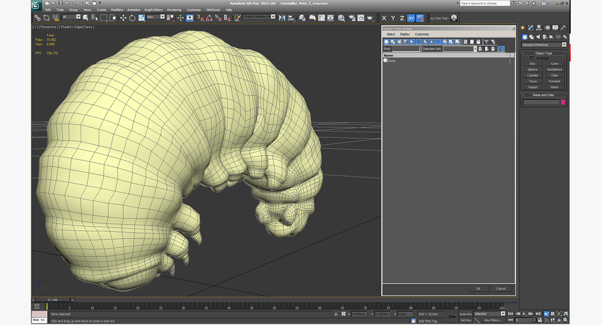
Task: Open the Modifiers menu
Action: tap(117, 10)
